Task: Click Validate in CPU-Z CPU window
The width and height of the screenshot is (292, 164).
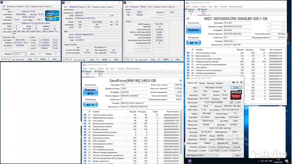Action: point(43,59)
